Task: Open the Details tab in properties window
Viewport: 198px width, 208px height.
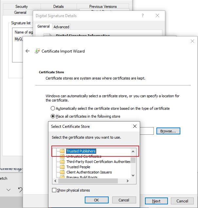Action: [x=59, y=6]
